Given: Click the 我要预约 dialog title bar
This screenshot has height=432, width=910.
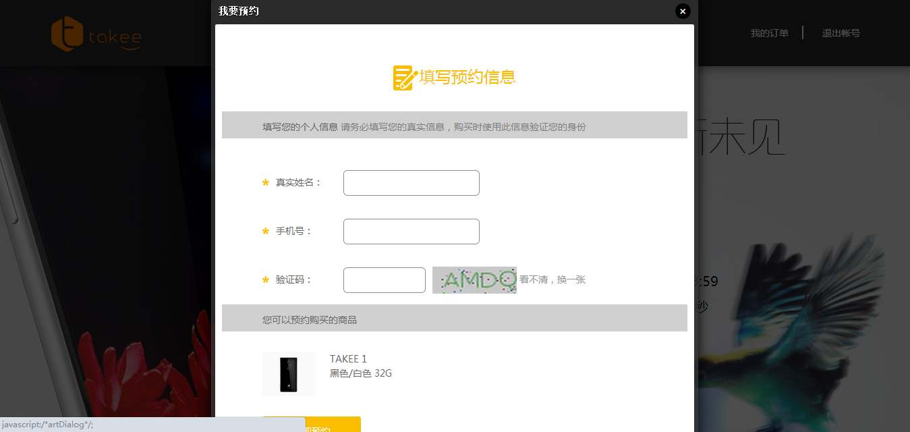Looking at the screenshot, I should (239, 11).
